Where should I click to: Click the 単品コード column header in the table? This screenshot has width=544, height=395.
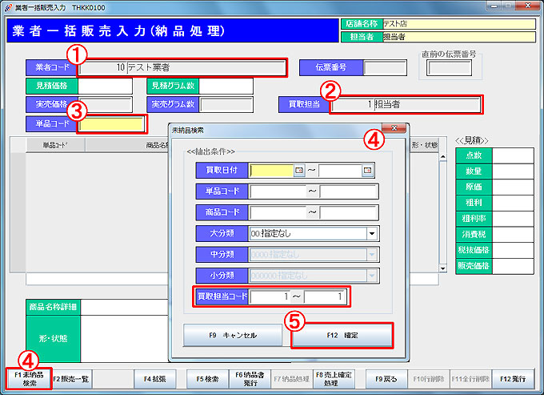point(55,145)
